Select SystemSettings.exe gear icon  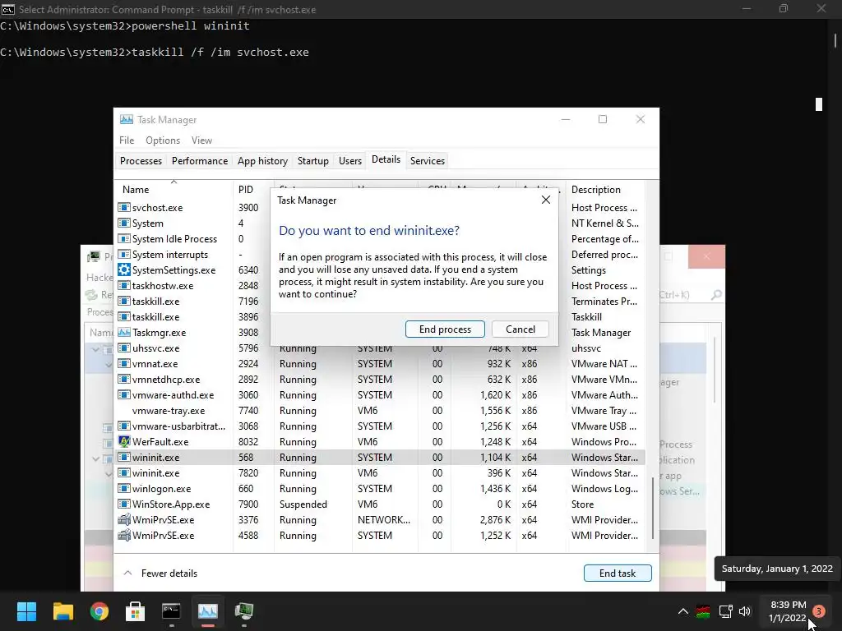[x=124, y=269]
